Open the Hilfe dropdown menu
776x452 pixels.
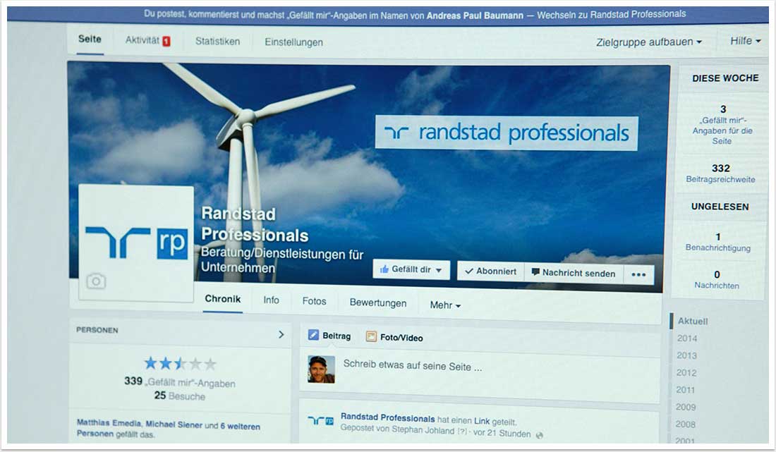(745, 41)
